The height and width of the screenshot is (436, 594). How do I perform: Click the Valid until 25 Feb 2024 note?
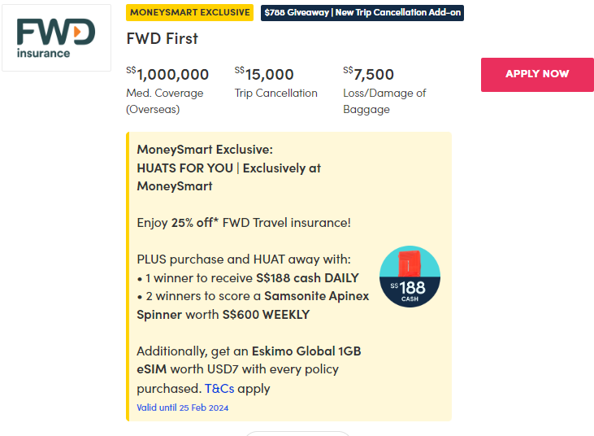[183, 408]
